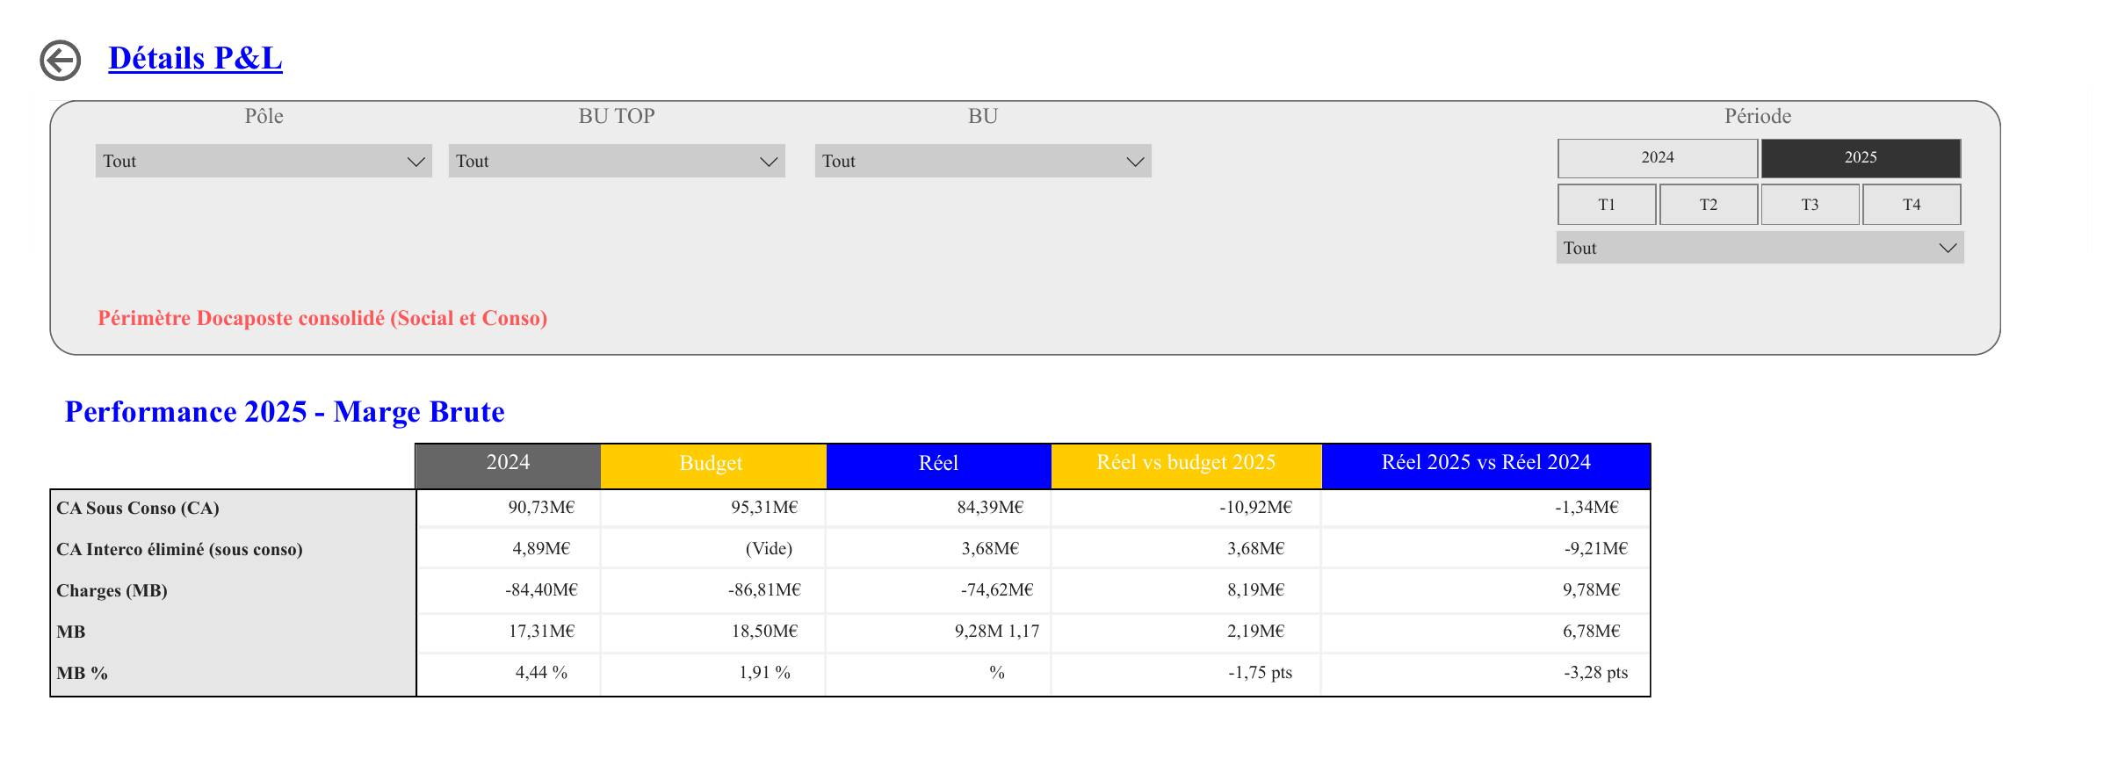
Task: Click the Budget column header
Action: point(712,466)
